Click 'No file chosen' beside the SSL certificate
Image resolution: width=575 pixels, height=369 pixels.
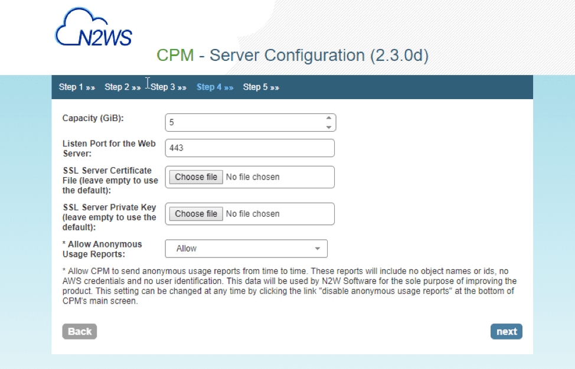(253, 177)
